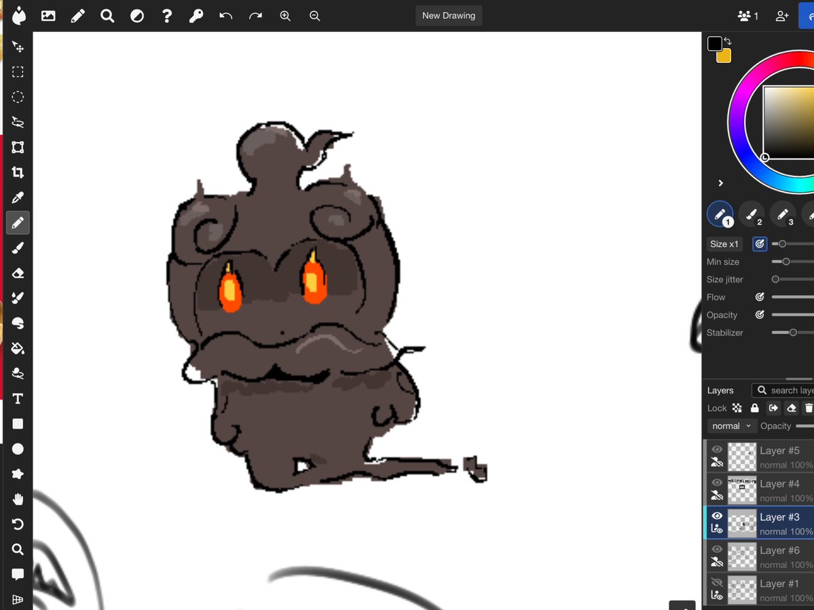Select brush preset slot 2
The width and height of the screenshot is (814, 610).
[751, 214]
